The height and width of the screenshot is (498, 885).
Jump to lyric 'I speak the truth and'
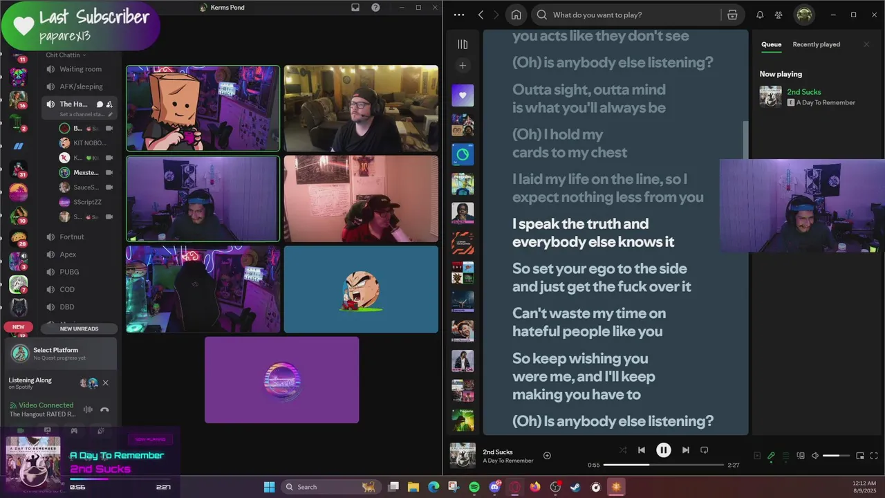(x=580, y=224)
